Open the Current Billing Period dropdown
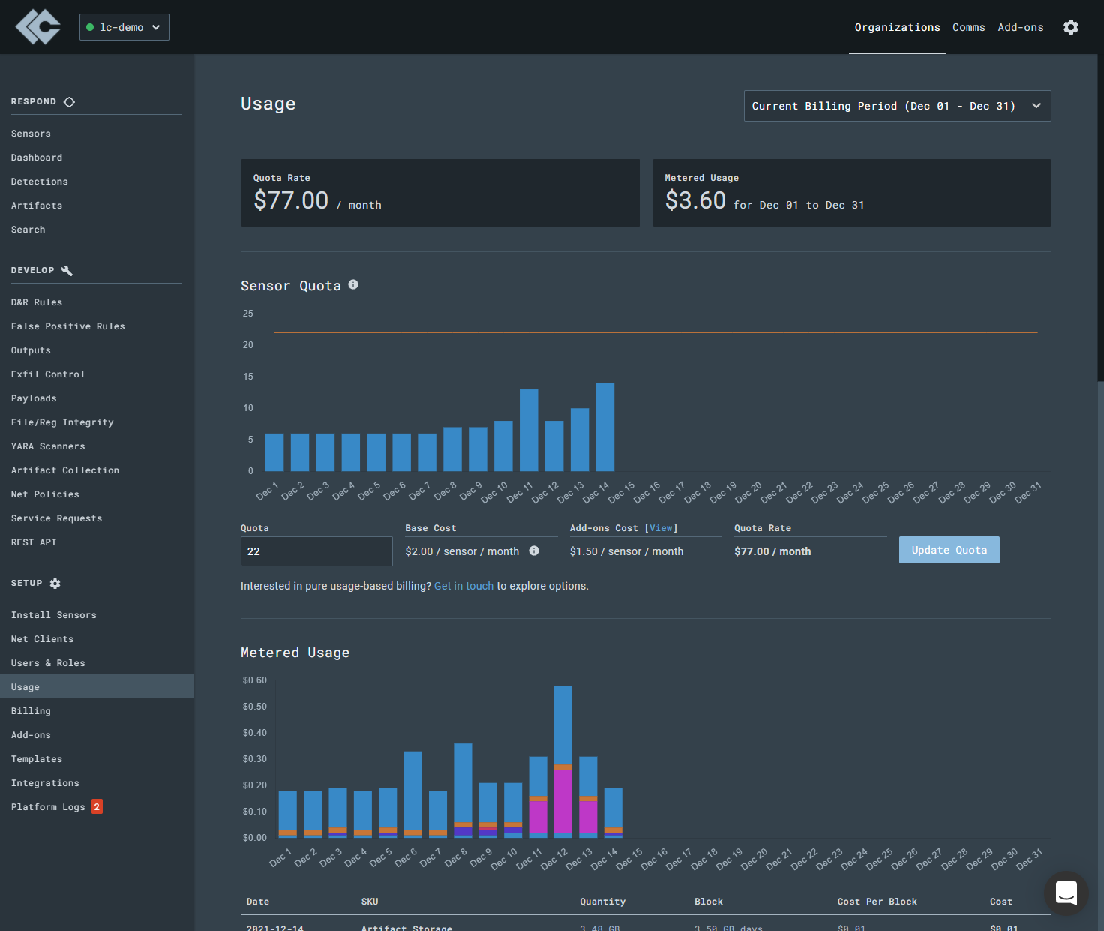Viewport: 1104px width, 931px height. pyautogui.click(x=897, y=106)
